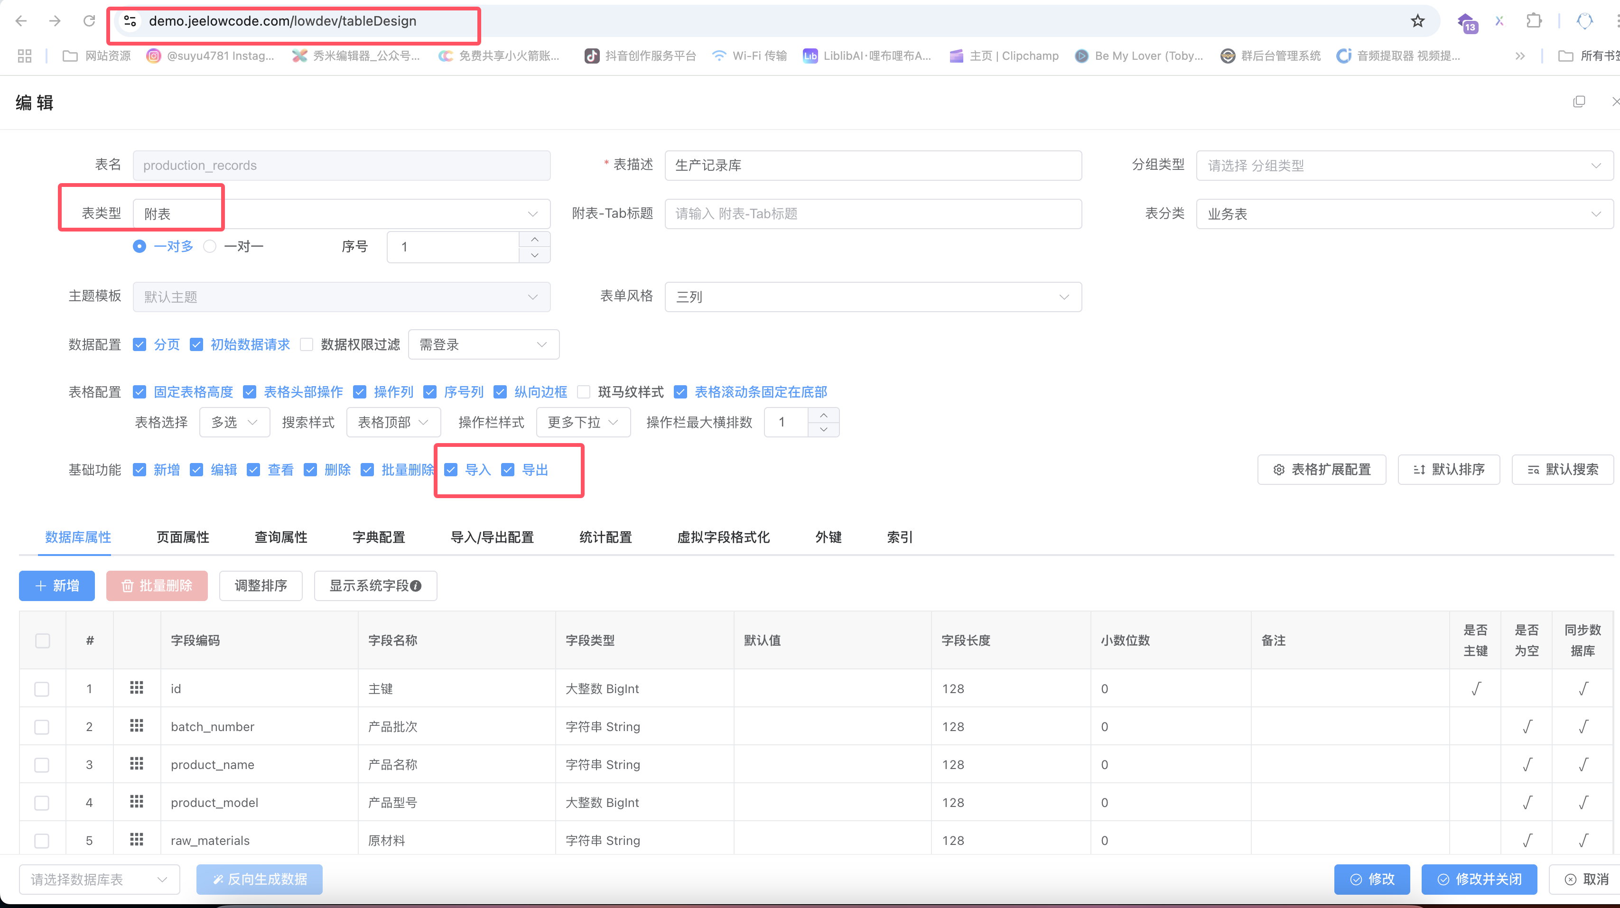Click the trash icon on 批量删除 button
1620x908 pixels.
coord(128,585)
